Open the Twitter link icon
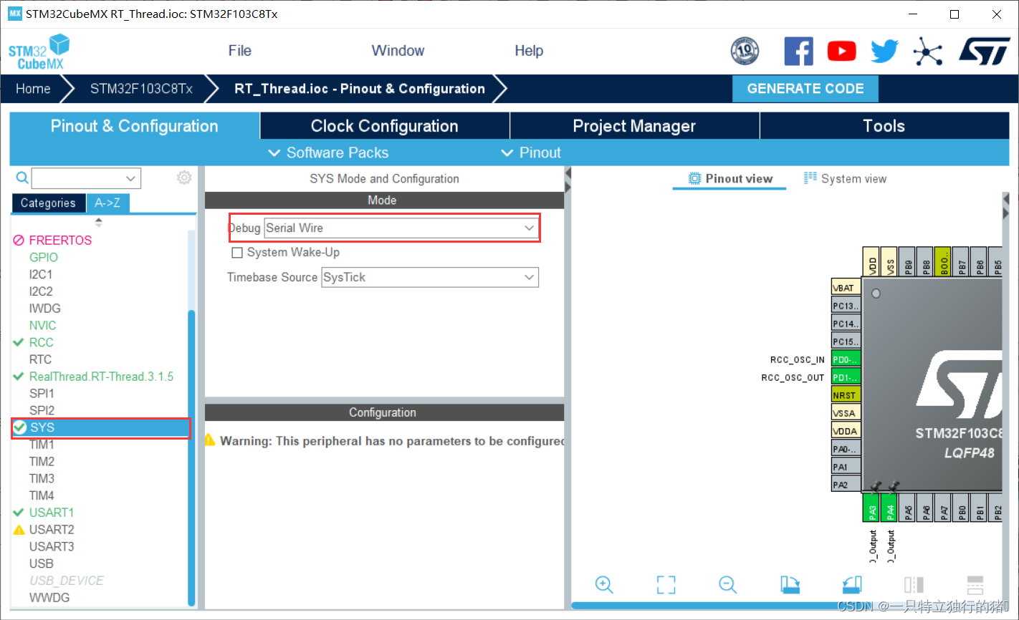This screenshot has width=1019, height=620. tap(885, 51)
